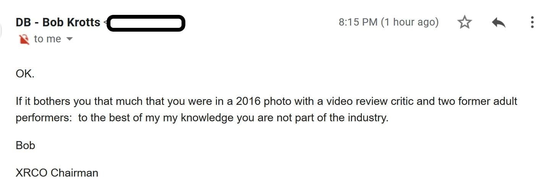Click the redacted sender email address

coord(146,23)
